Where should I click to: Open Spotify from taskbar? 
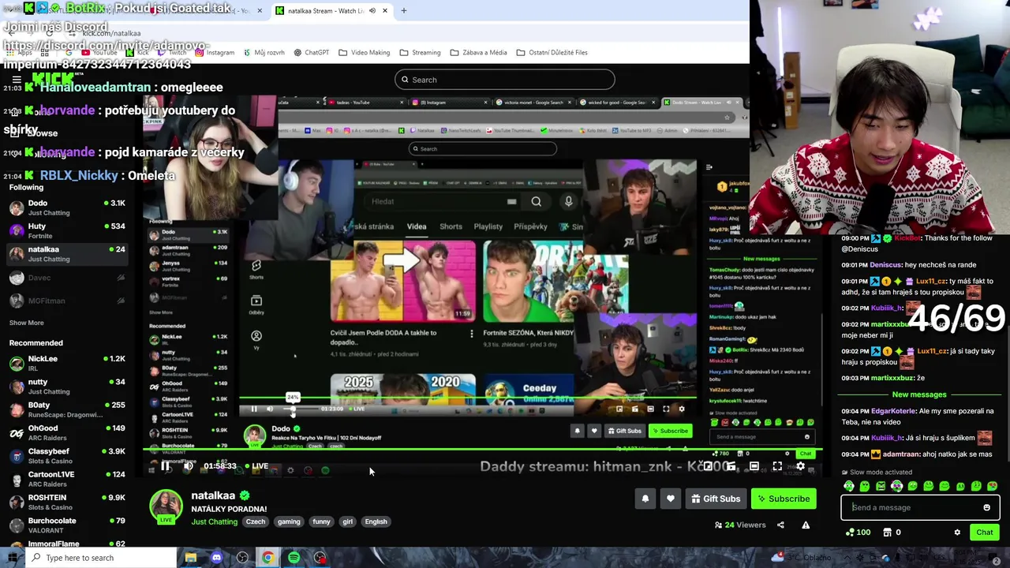point(294,558)
